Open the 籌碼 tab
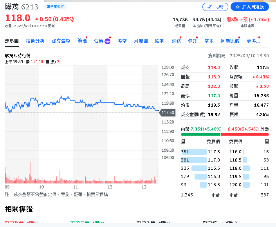Image resolution: width=276 pixels, height=227 pixels. (82, 41)
